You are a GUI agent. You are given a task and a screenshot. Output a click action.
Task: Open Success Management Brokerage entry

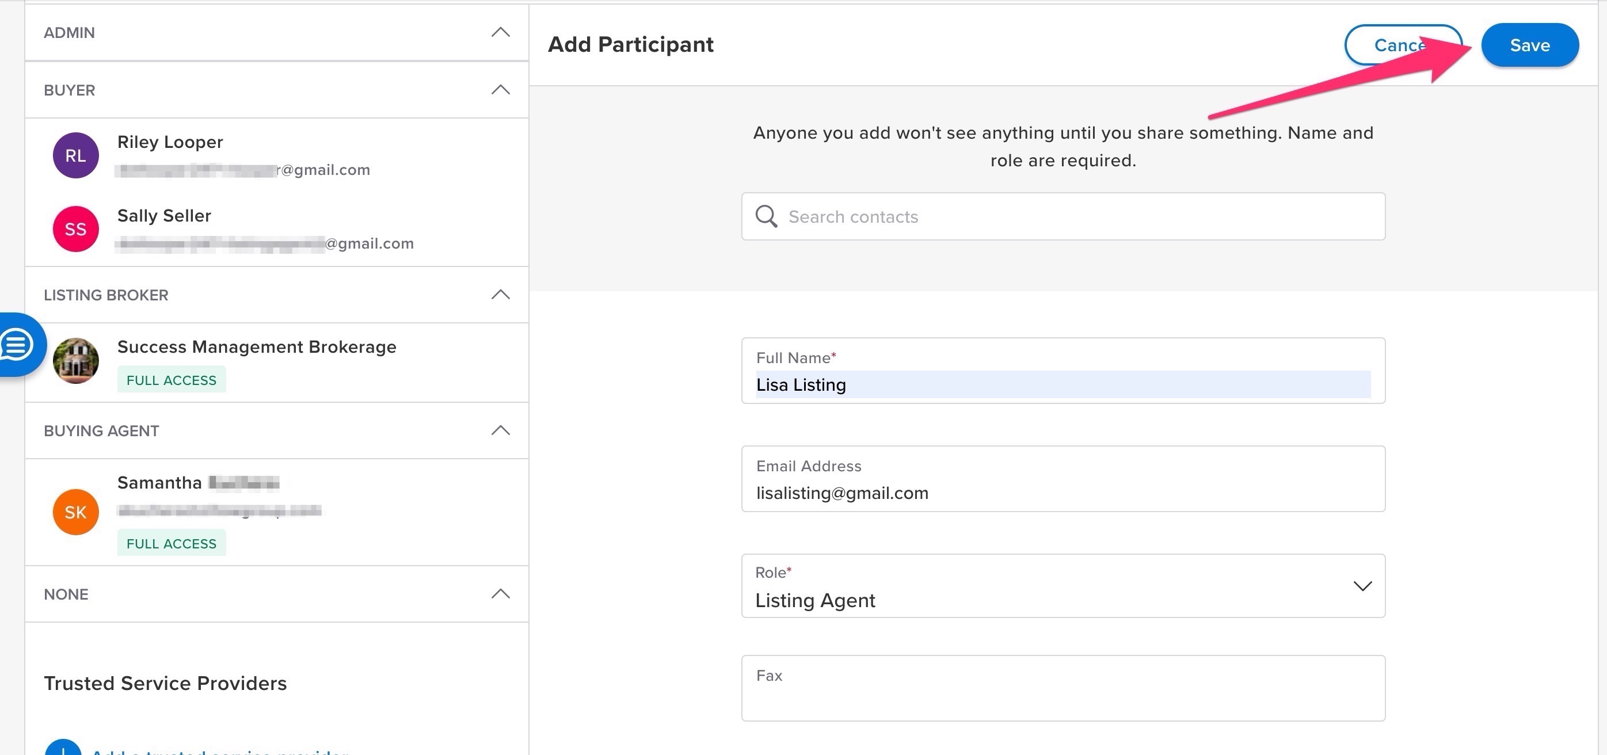pos(257,347)
